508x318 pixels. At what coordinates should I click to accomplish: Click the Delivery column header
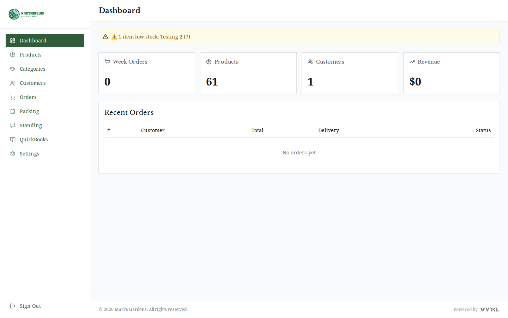[328, 130]
